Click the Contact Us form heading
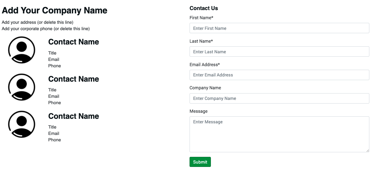 204,8
